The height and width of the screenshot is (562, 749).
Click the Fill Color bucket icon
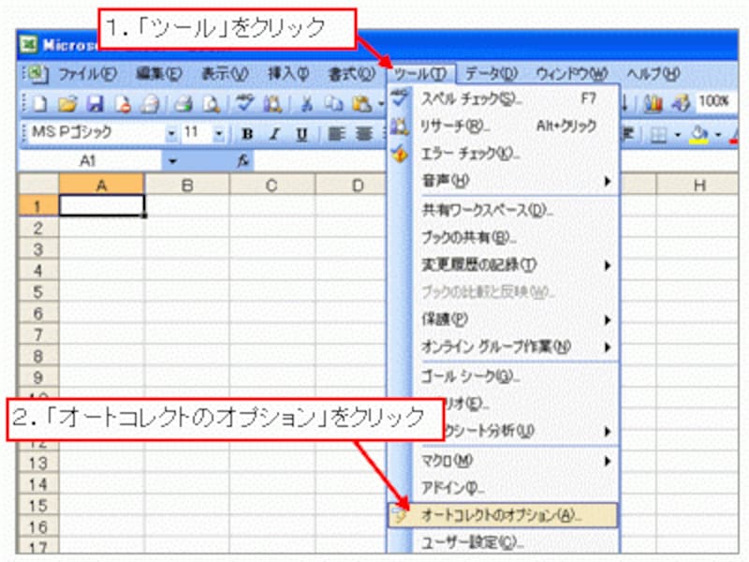[x=699, y=134]
